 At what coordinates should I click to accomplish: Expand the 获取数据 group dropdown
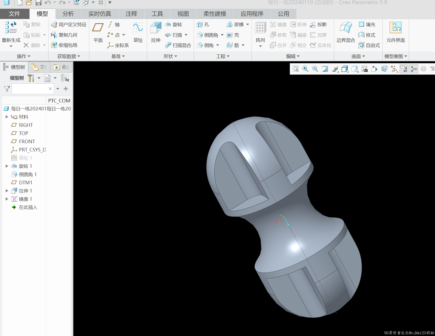pos(69,56)
